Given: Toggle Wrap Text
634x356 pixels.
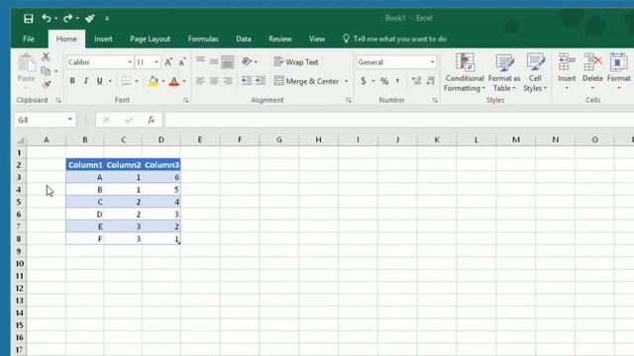Looking at the screenshot, I should [296, 62].
